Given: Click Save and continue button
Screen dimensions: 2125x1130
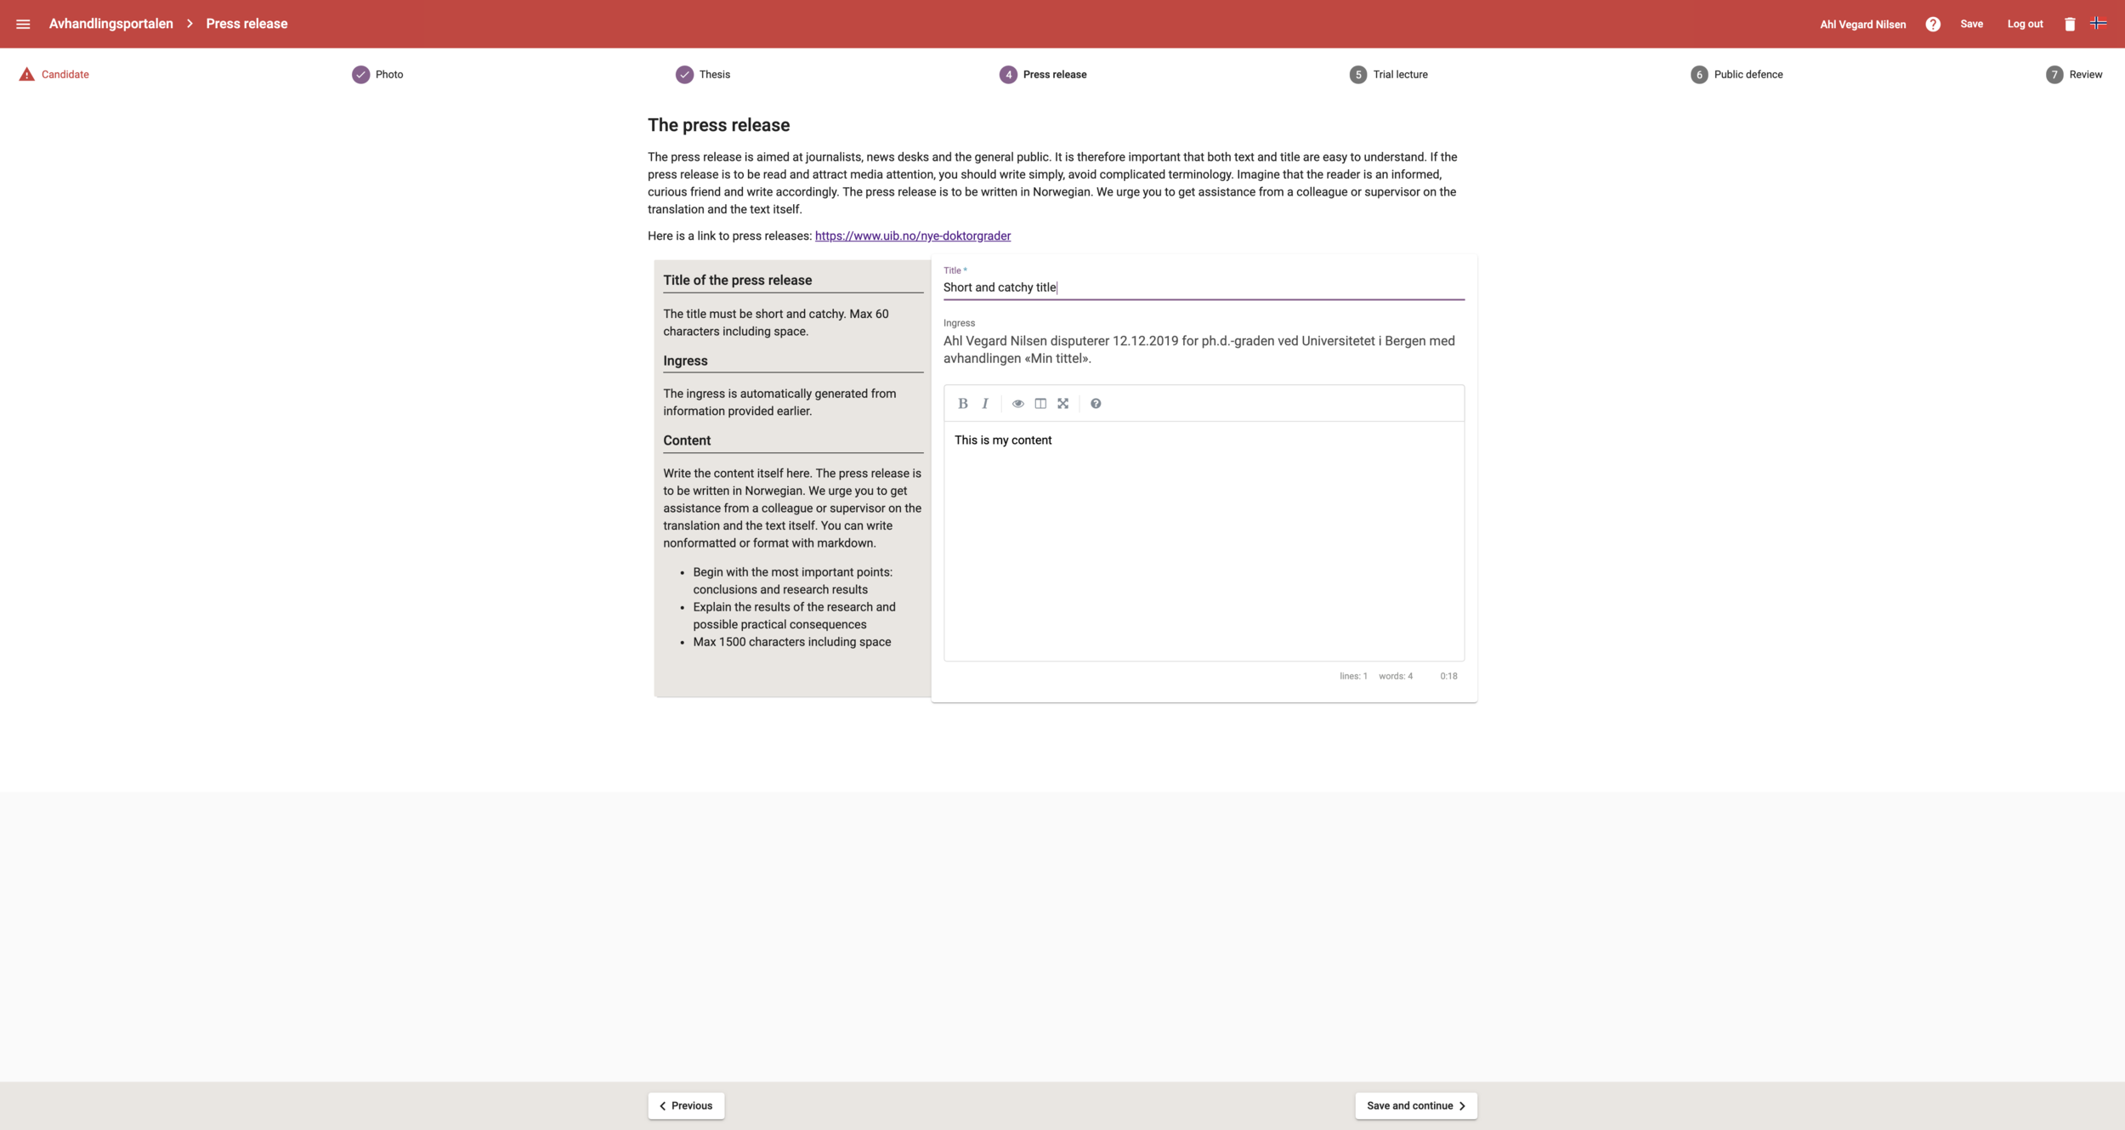Looking at the screenshot, I should point(1415,1105).
